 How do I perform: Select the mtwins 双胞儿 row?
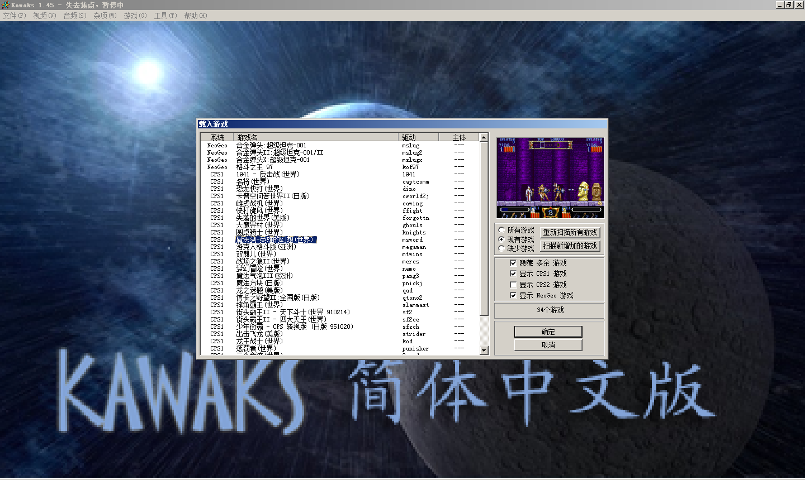[340, 254]
